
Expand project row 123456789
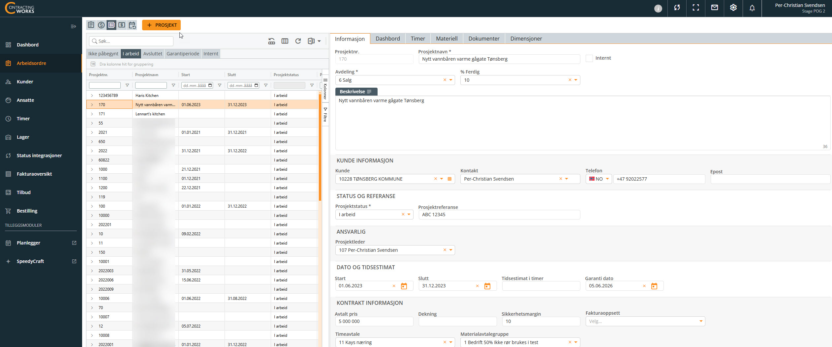(92, 96)
